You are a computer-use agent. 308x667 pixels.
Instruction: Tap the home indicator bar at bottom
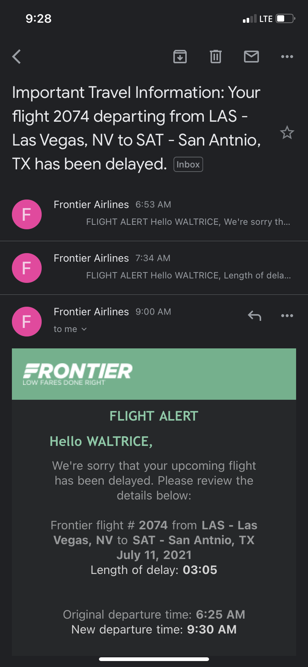(x=154, y=659)
